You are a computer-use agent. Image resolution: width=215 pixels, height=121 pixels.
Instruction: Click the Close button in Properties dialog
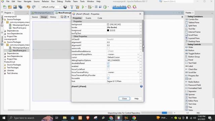(x=124, y=98)
